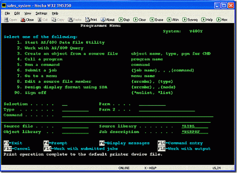Focus the Object library input field
The height and width of the screenshot is (173, 237).
pyautogui.click(x=75, y=132)
